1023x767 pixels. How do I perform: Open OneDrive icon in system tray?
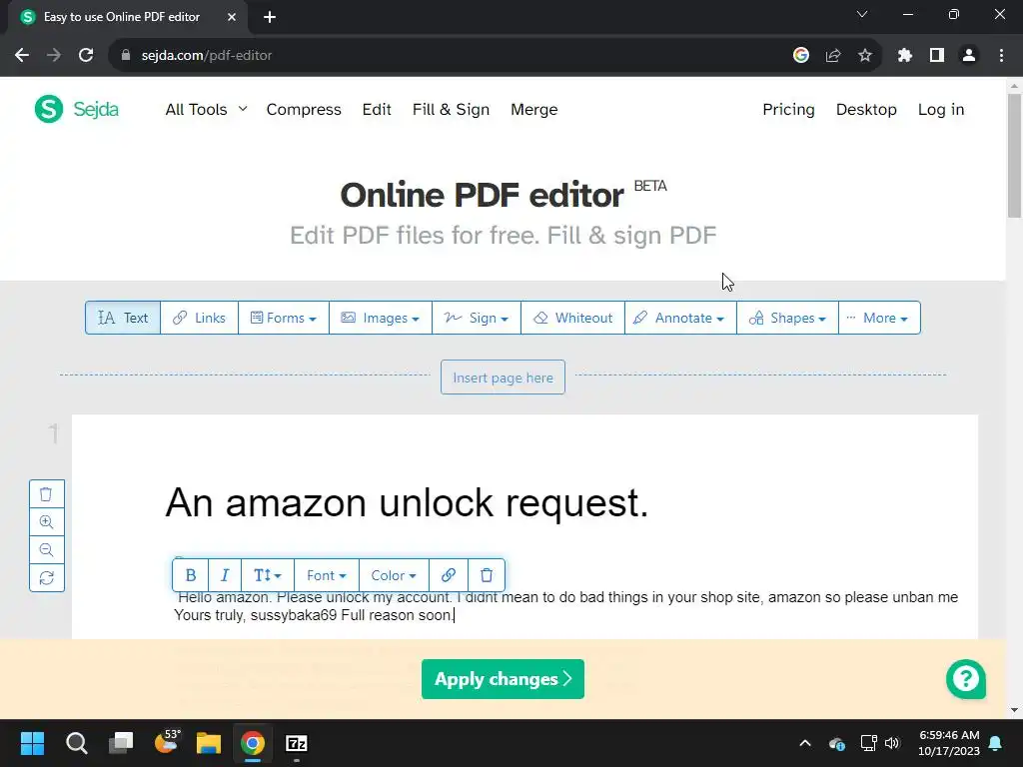point(837,743)
